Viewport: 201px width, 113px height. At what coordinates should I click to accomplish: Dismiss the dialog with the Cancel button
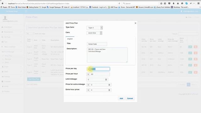point(130,98)
